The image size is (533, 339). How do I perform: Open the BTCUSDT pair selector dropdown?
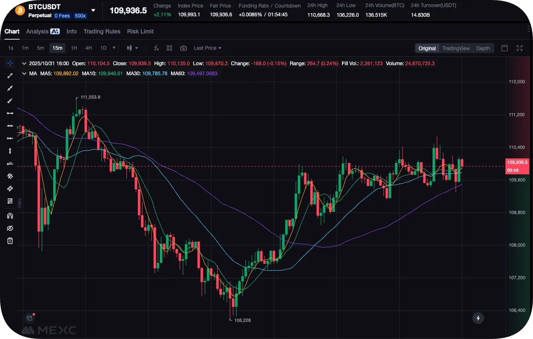(x=93, y=10)
